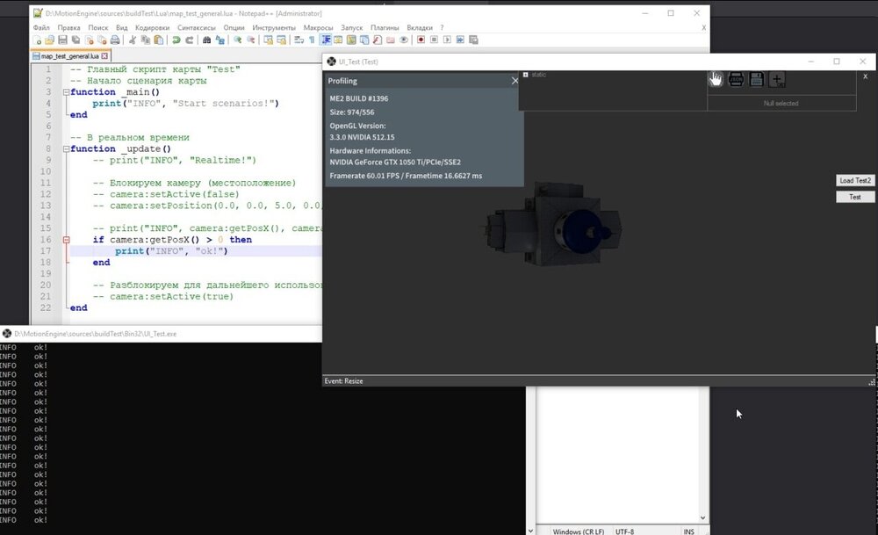Click the New file icon in Notepad++ toolbar
This screenshot has width=878, height=535.
(x=38, y=40)
